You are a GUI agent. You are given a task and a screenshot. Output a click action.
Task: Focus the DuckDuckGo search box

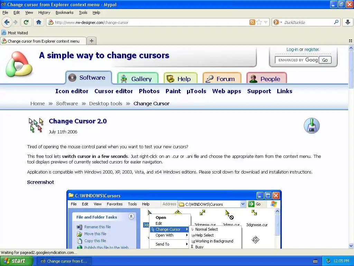point(308,22)
